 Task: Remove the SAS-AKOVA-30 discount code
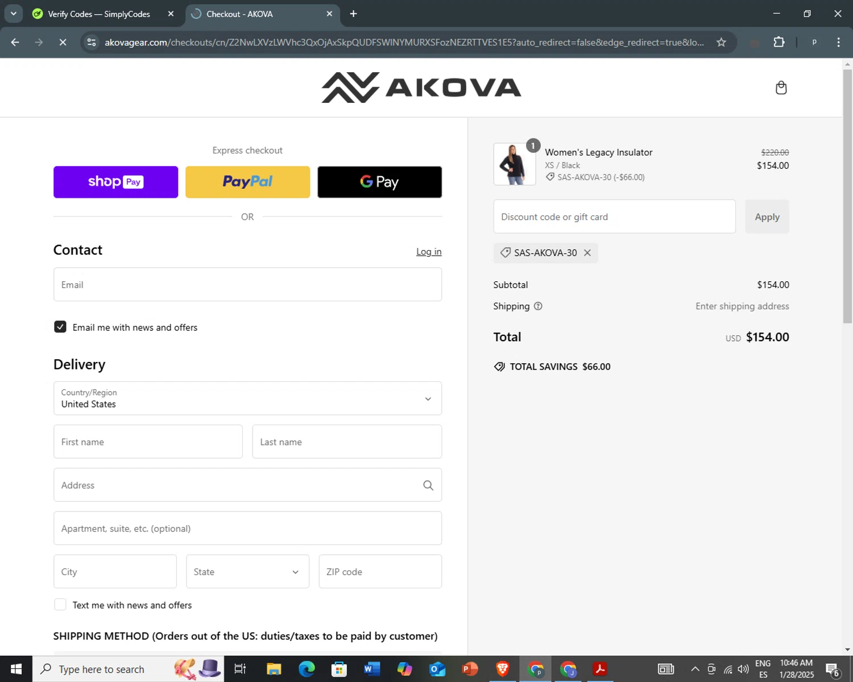587,253
